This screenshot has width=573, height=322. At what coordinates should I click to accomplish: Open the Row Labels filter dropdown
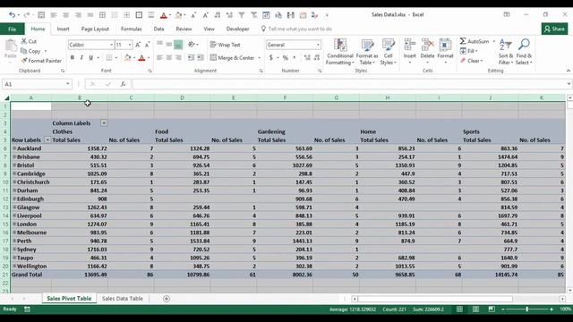coord(47,140)
